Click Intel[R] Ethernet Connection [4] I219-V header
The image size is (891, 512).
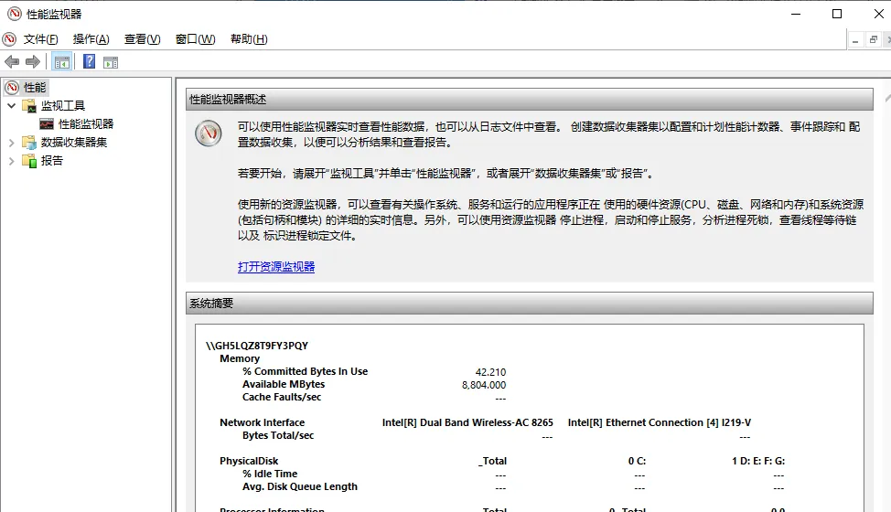coord(660,423)
